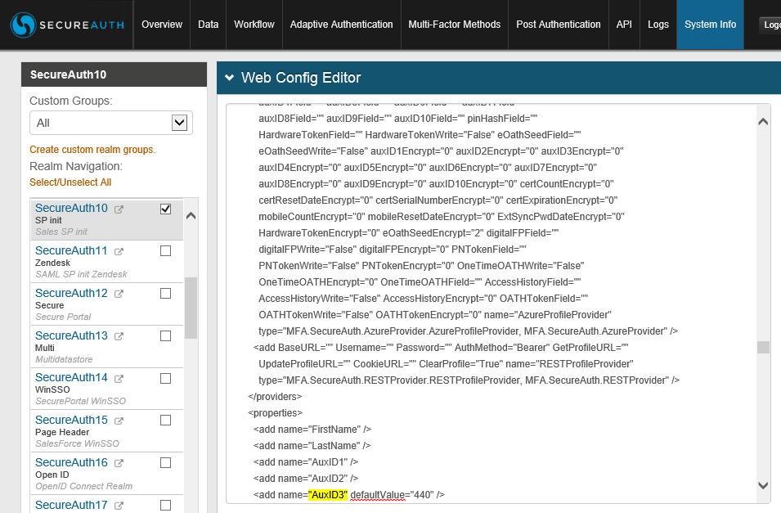Click the SecureAuth logo
The image size is (781, 513).
(x=67, y=25)
